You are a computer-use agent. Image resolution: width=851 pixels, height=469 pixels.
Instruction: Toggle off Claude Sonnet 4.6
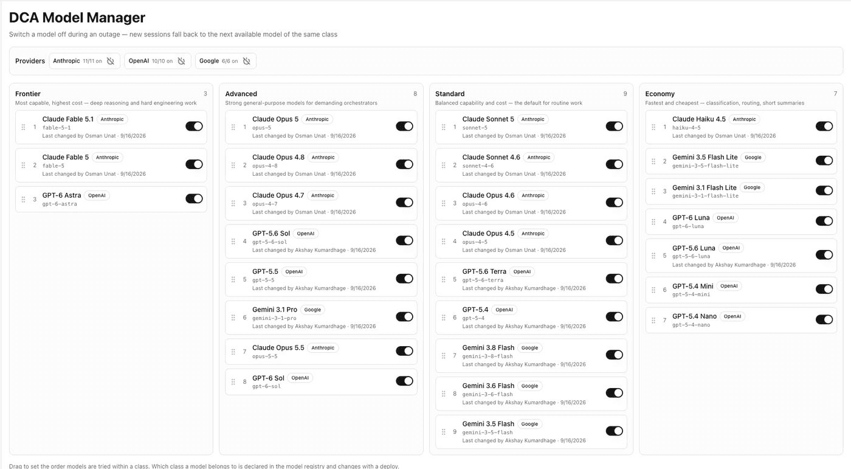tap(614, 164)
